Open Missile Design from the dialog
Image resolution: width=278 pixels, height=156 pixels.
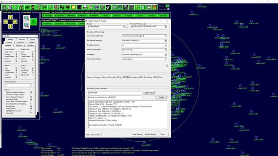tap(149, 134)
